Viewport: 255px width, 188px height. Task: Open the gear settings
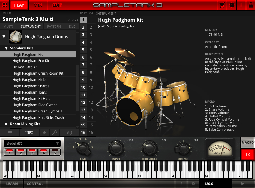coord(232,5)
